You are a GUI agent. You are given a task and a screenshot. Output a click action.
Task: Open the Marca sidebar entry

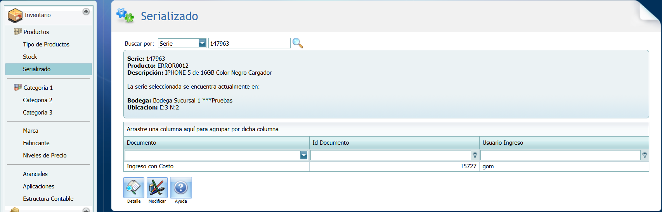[30, 131]
